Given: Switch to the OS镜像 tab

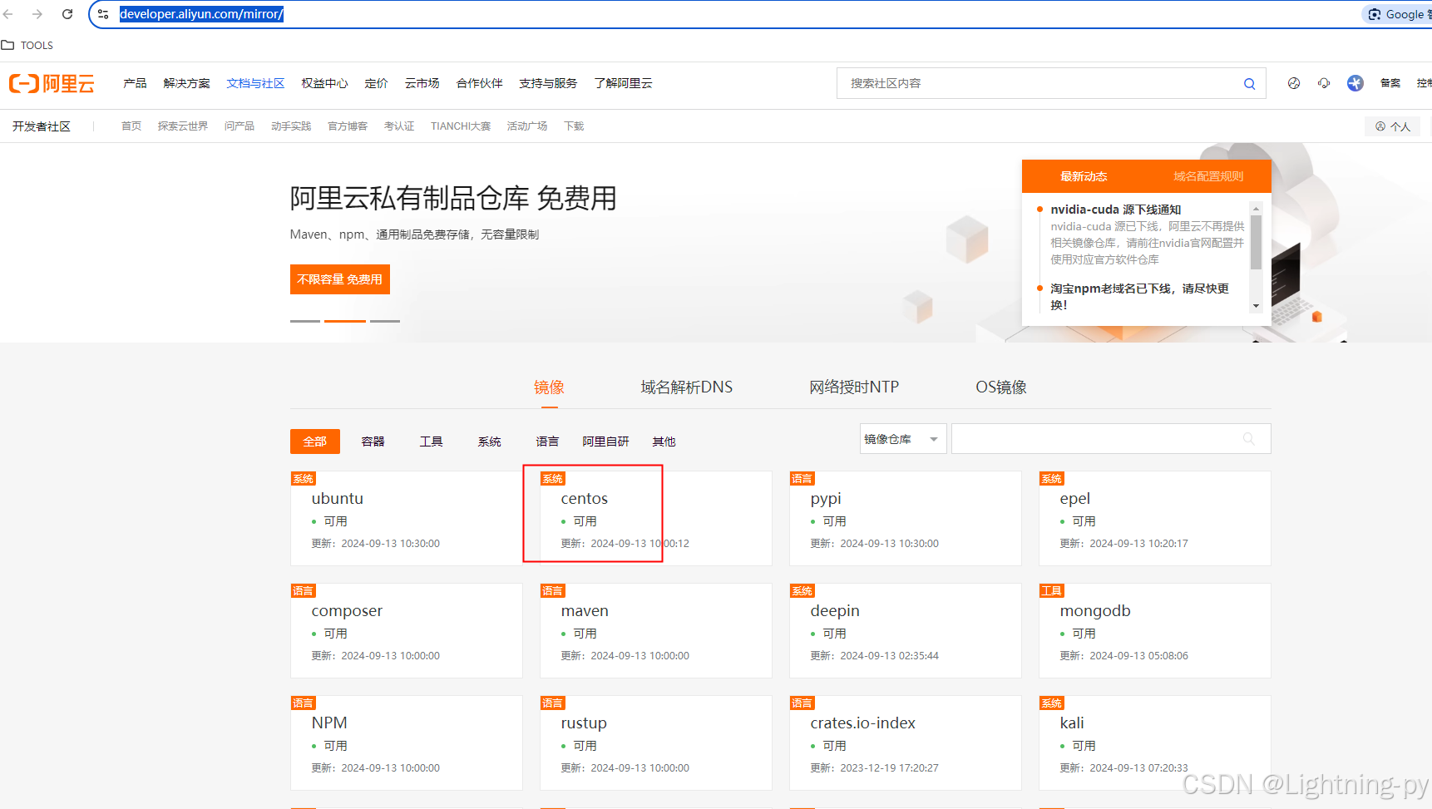Looking at the screenshot, I should coord(1000,387).
